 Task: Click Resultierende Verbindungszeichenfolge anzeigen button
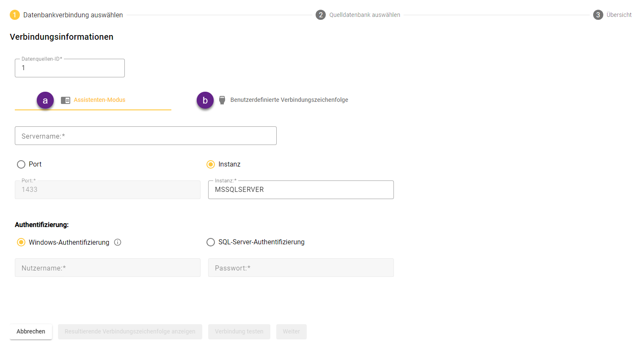[x=130, y=332]
